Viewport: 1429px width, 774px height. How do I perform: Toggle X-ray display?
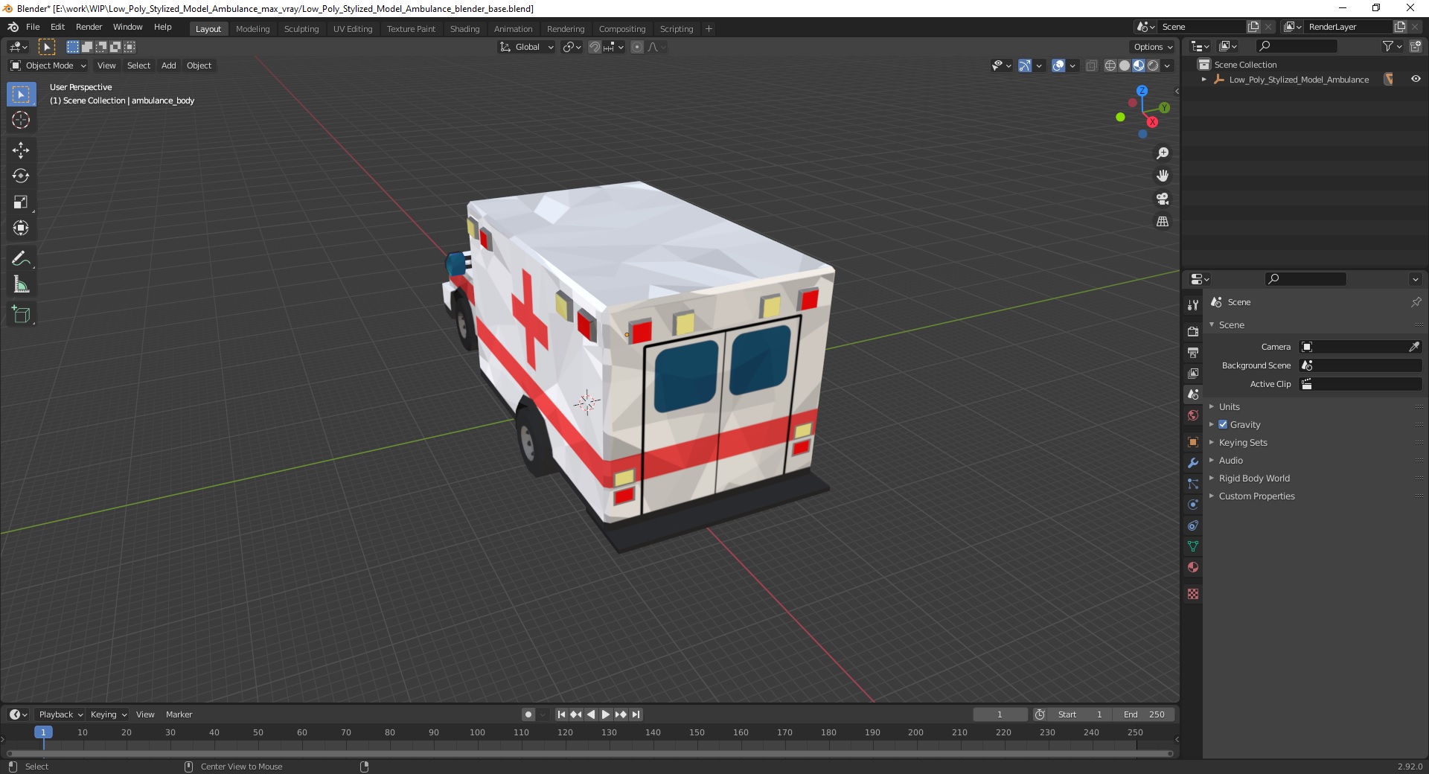pos(1091,65)
